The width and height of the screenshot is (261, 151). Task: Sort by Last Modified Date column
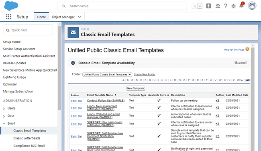point(237,95)
